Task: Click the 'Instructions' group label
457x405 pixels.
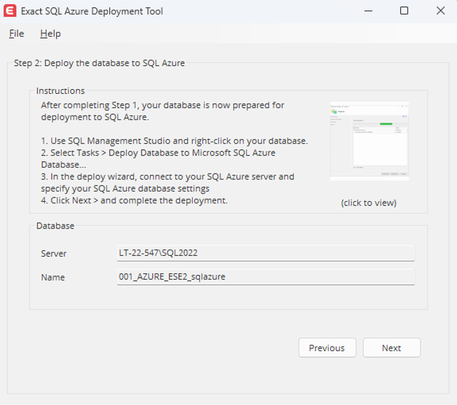Action: click(60, 90)
